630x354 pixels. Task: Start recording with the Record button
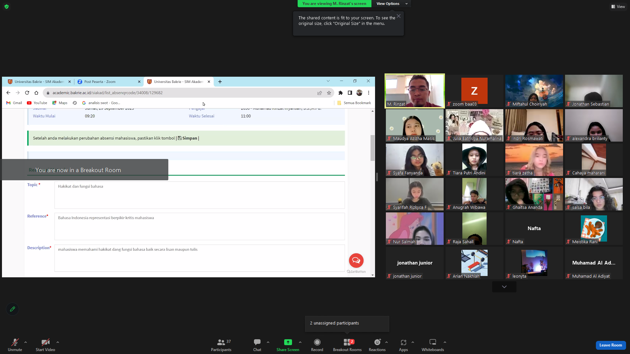click(317, 345)
